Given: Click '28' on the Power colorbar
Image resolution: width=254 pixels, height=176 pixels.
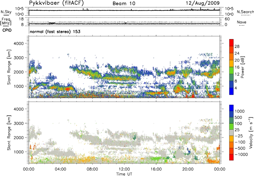Looking at the screenshot, I should [x=237, y=46].
